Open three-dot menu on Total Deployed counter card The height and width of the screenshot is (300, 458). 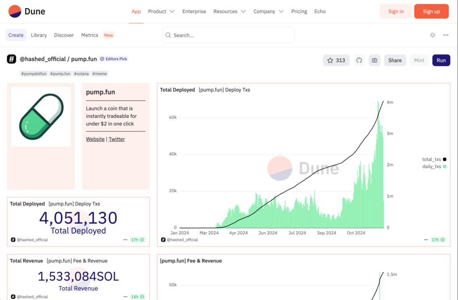click(125, 240)
